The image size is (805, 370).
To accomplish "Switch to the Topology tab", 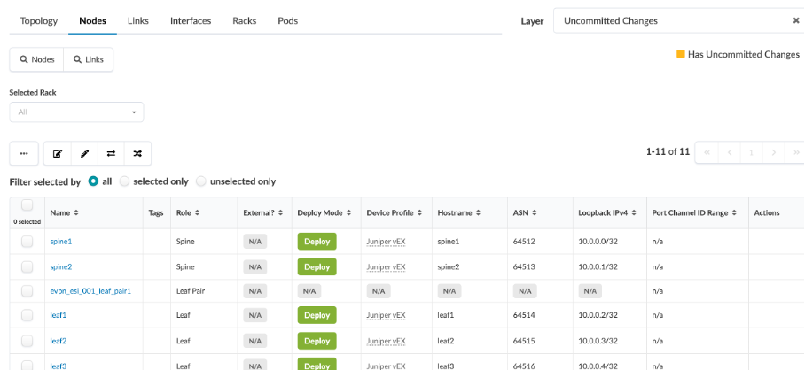I will coord(38,20).
